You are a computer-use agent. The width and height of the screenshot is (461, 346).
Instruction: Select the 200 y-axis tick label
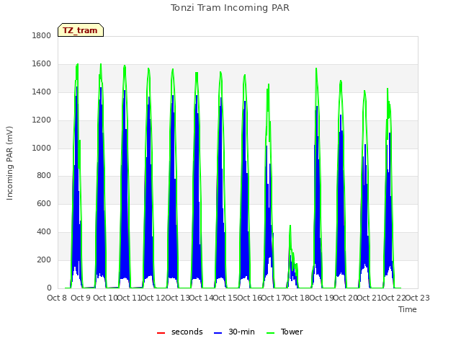click(x=44, y=259)
